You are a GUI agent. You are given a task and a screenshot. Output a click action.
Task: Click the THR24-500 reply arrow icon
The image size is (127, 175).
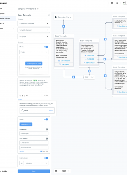[x=85, y=56]
